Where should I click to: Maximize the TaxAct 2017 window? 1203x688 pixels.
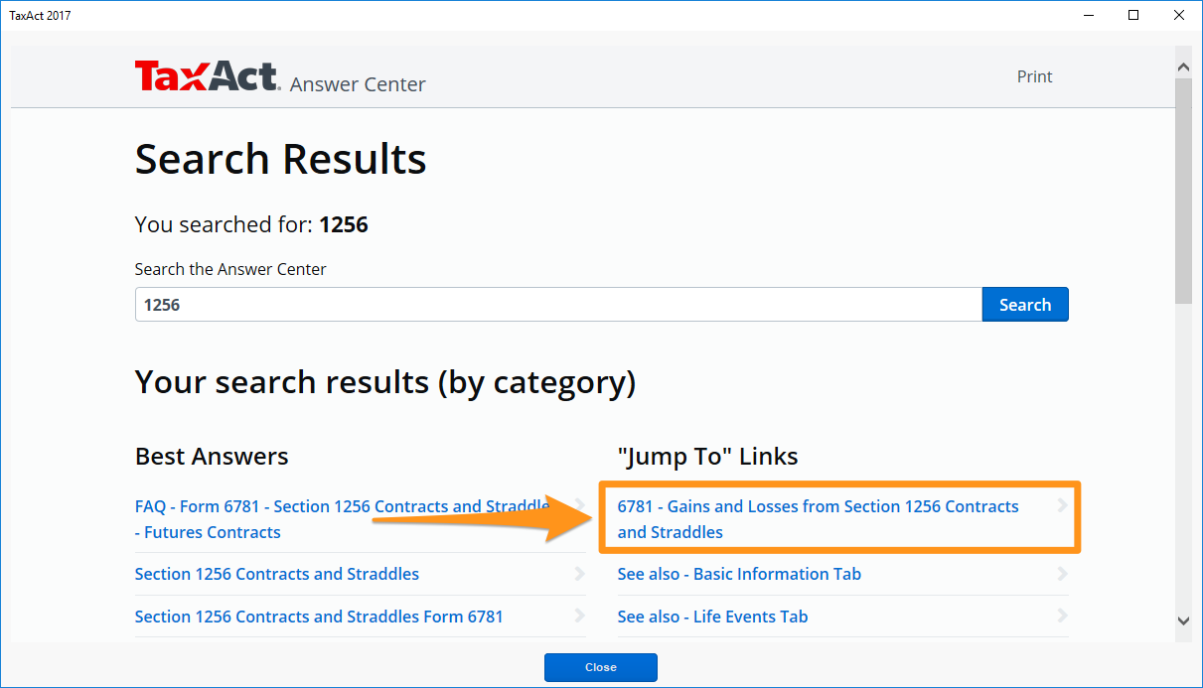tap(1133, 15)
